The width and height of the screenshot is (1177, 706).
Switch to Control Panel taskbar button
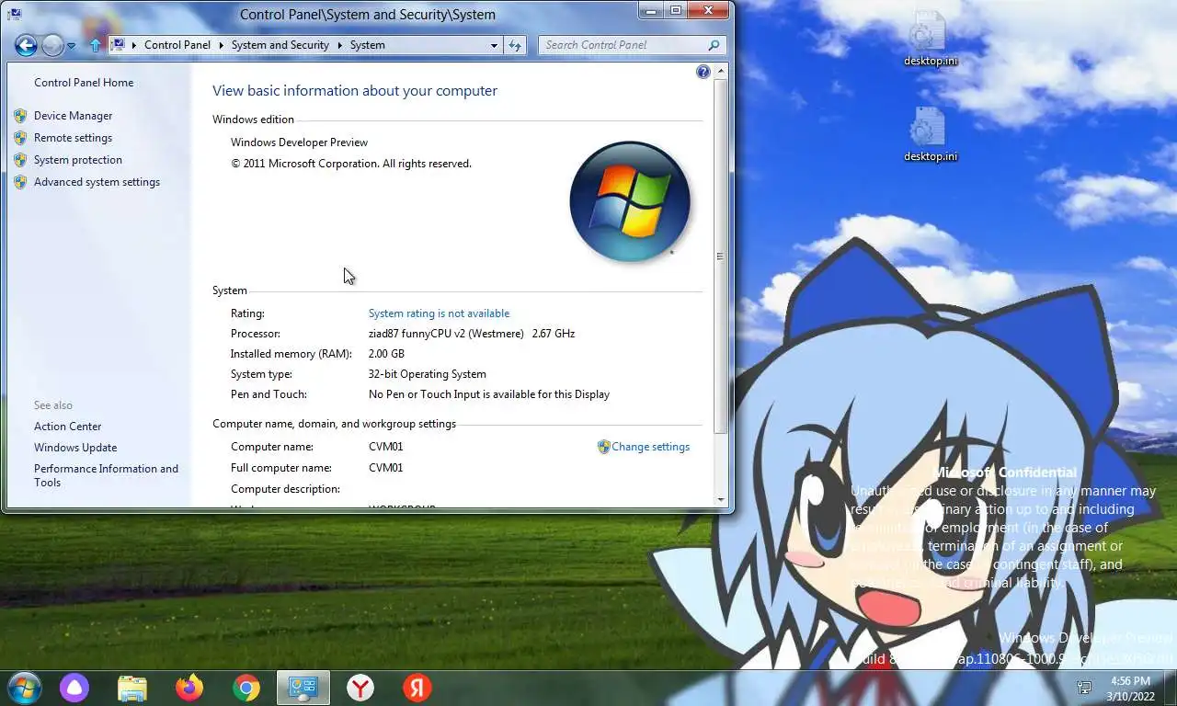[303, 688]
